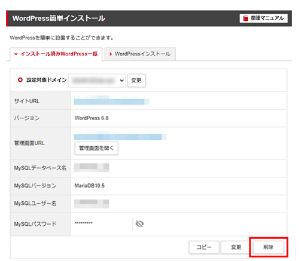Click the MySQLデータベース名 row label
The height and width of the screenshot is (261, 299).
coord(40,168)
